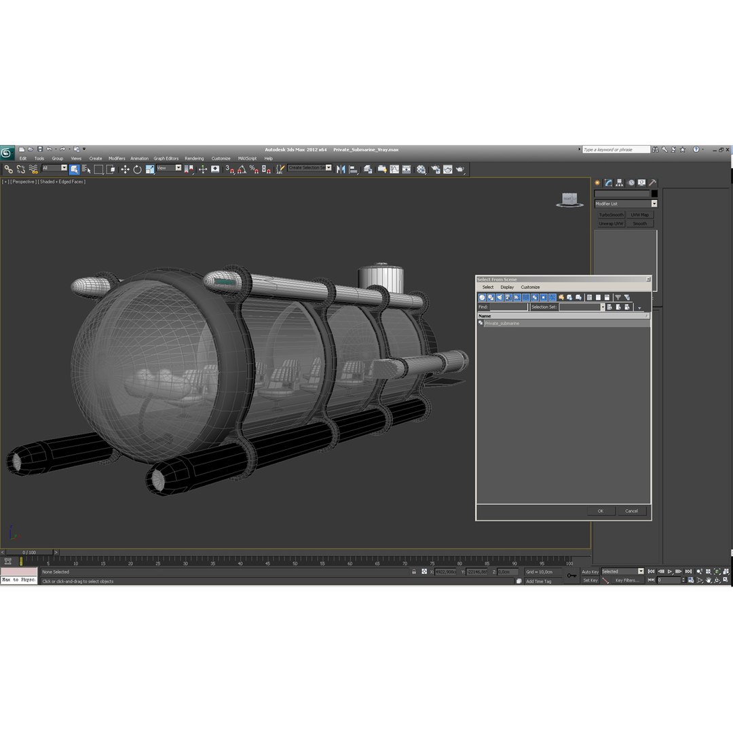
Task: Click the Go to End playback button
Action: pos(688,571)
